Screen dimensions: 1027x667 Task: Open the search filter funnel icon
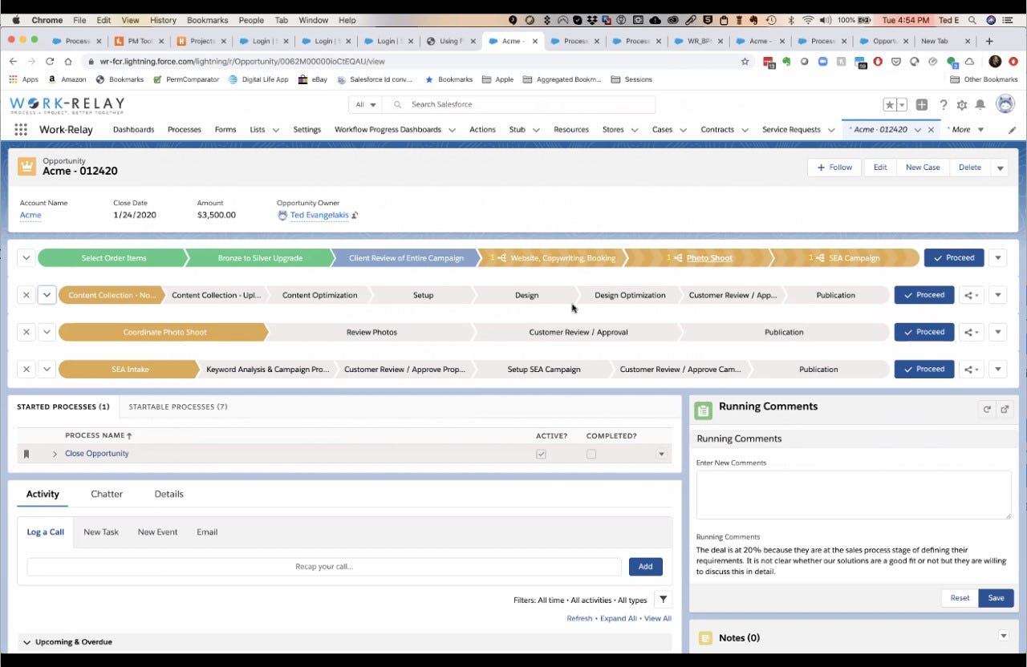pos(664,599)
